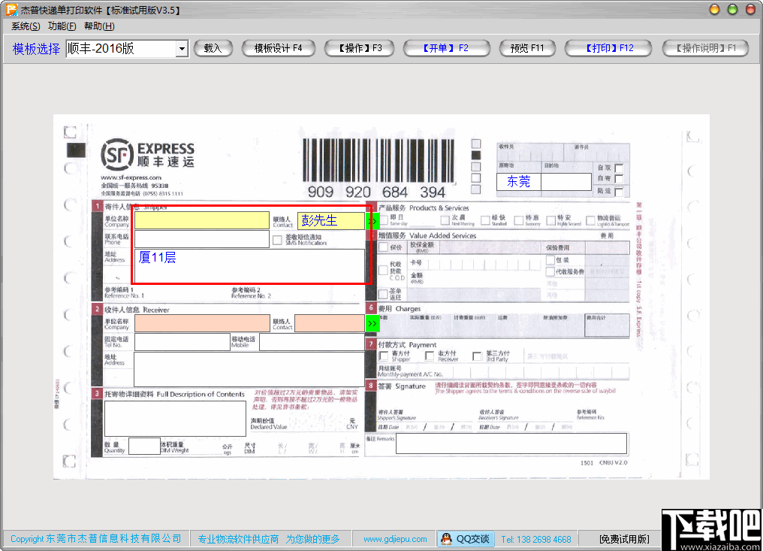
Task: Check the 标快 Standard checkbox
Action: point(485,220)
